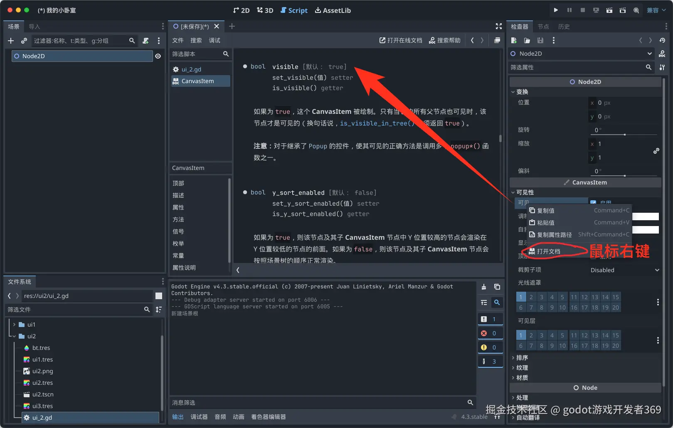This screenshot has height=428, width=673.
Task: Open the Node2D object selector dropdown
Action: pyautogui.click(x=581, y=54)
